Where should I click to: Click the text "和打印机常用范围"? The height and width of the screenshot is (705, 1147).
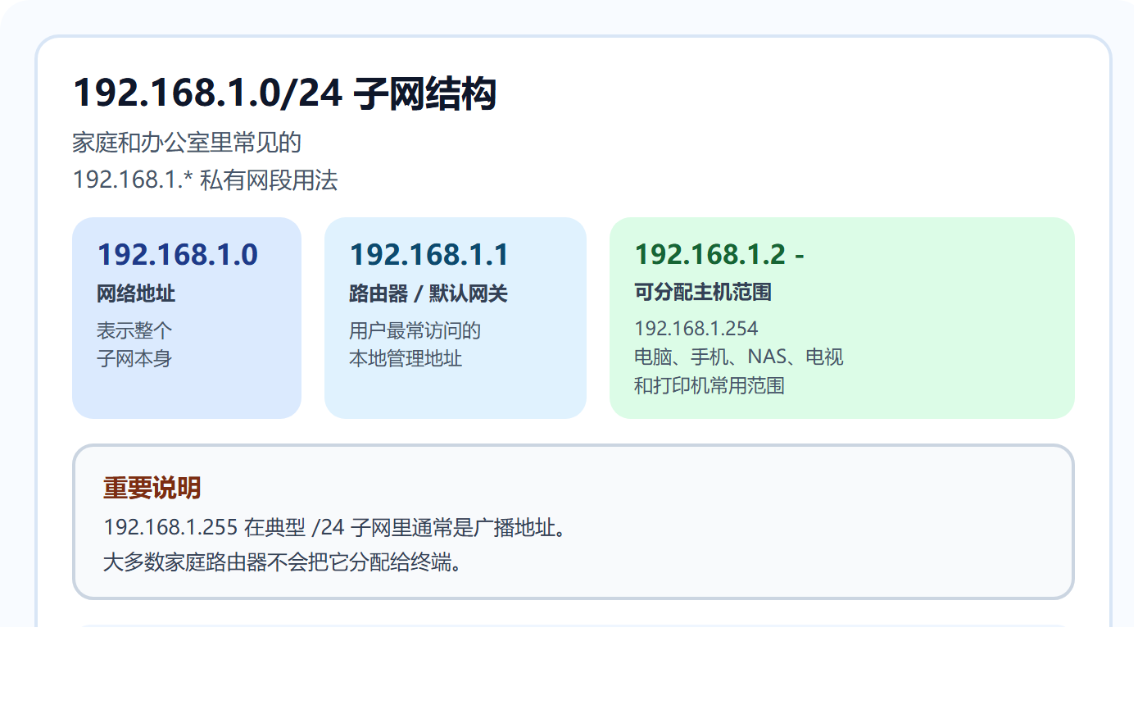pos(710,384)
